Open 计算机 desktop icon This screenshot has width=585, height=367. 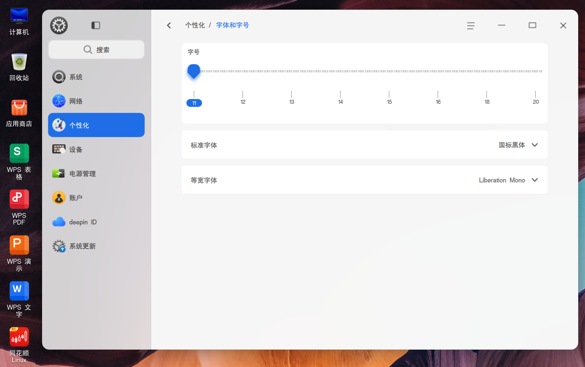click(x=19, y=22)
